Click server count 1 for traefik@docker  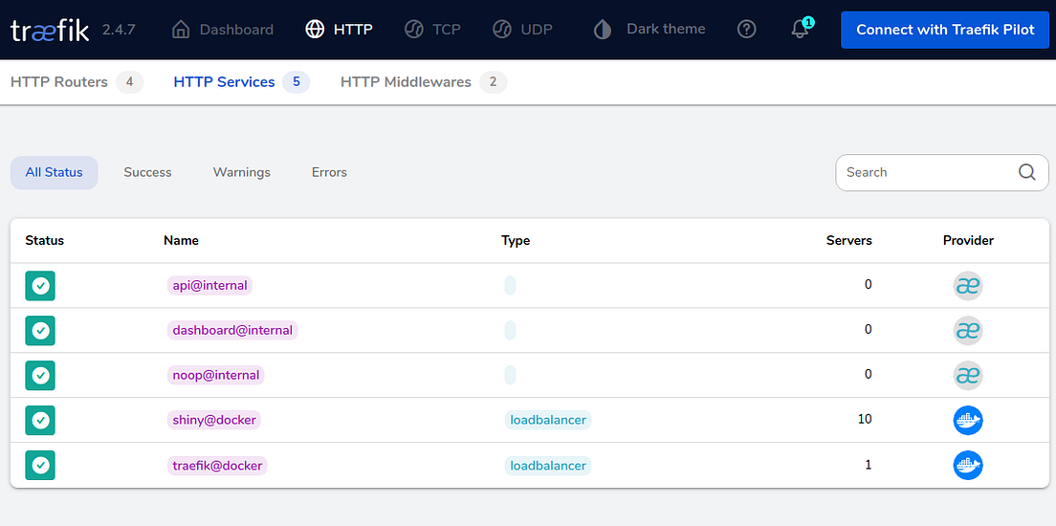869,464
